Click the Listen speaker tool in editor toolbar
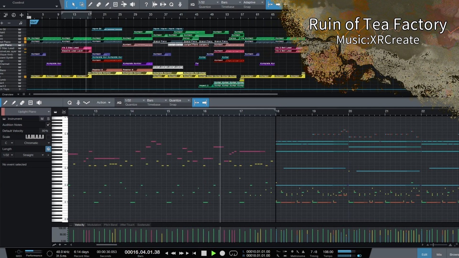Viewport: 459px width, 258px height. pos(39,103)
